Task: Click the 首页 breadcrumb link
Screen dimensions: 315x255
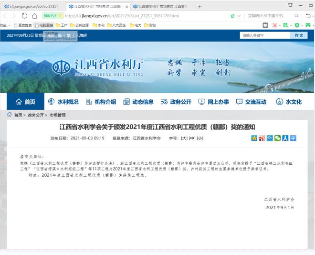Action: click(x=18, y=115)
